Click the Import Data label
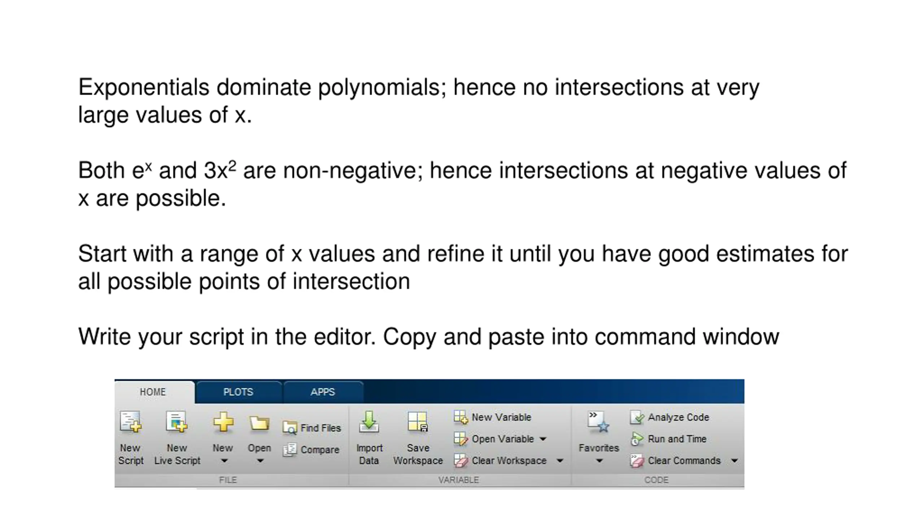 (x=369, y=454)
